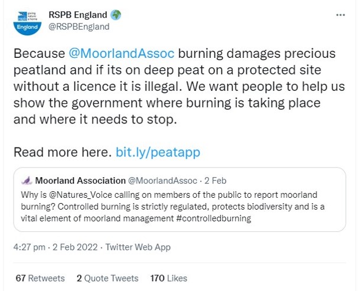The image size is (358, 291).
Task: Click the Moorland Association name in quoted tweet
Action: click(x=80, y=180)
